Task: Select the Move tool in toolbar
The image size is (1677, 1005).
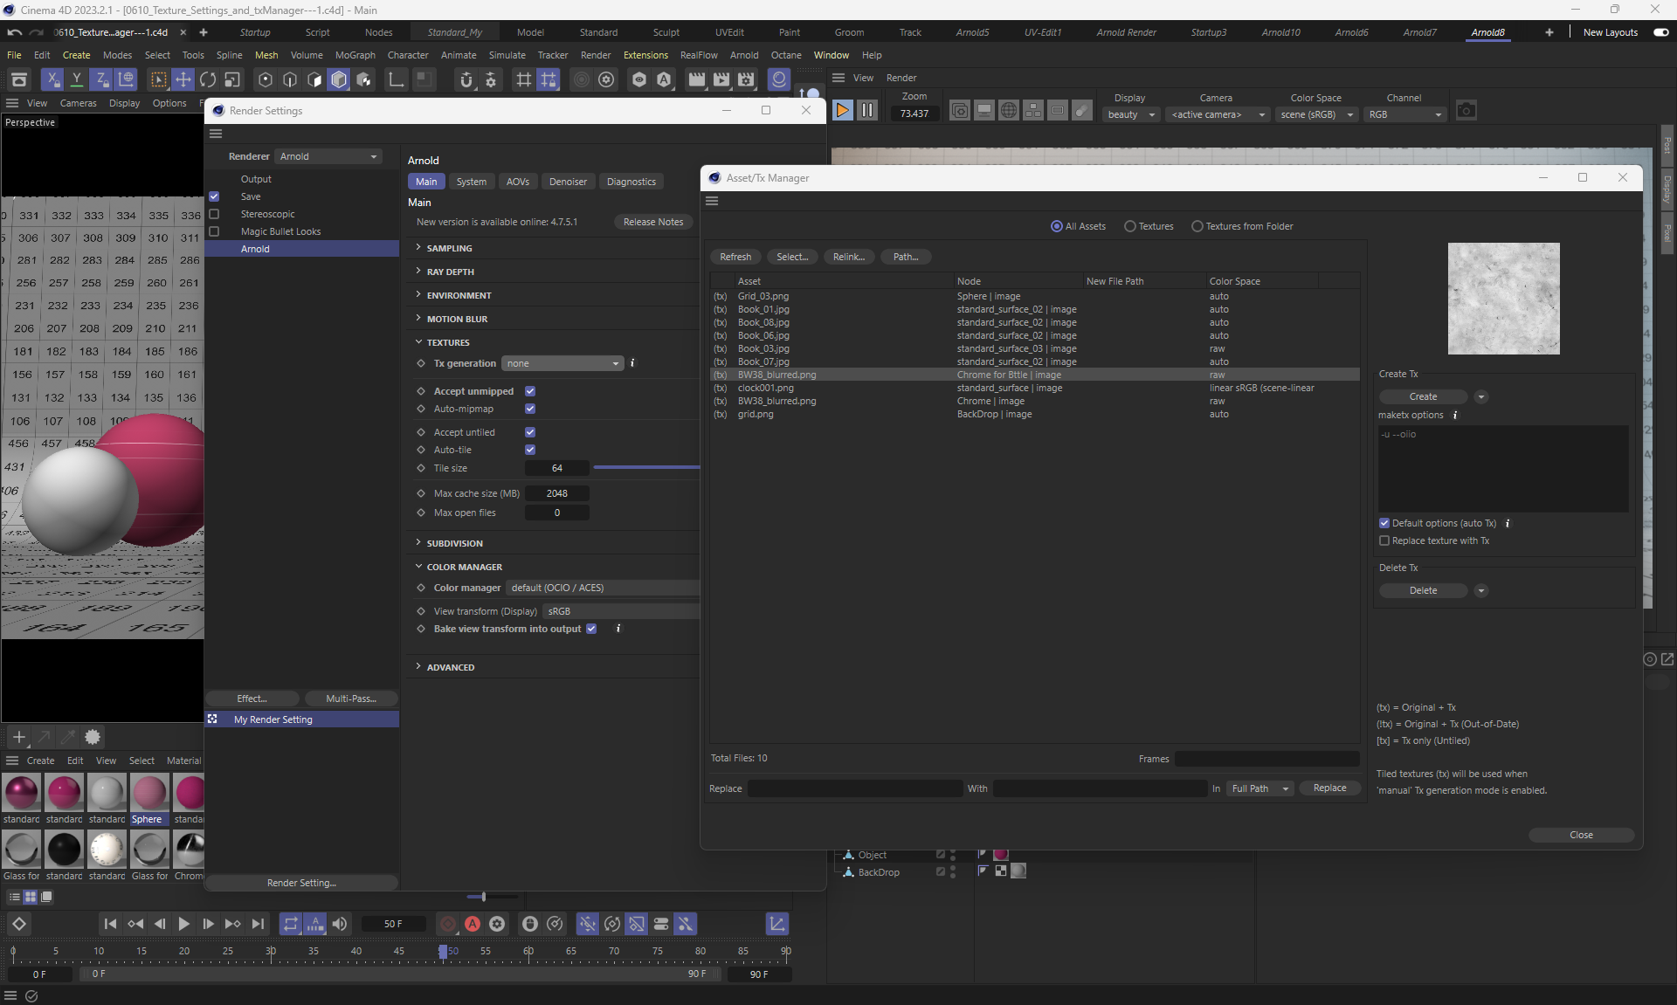Action: tap(183, 79)
